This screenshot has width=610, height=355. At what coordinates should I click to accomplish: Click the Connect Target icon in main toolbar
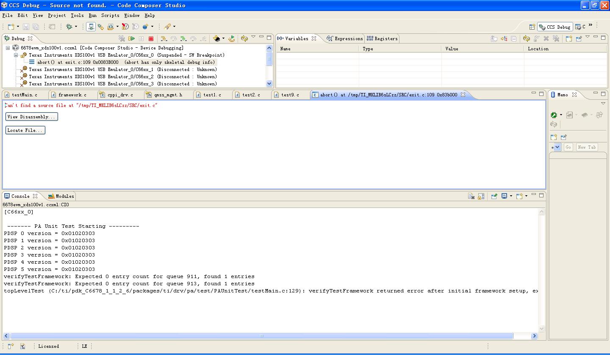pyautogui.click(x=91, y=27)
